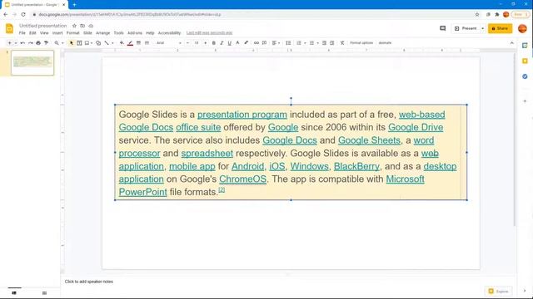The image size is (533, 299).
Task: Open the Fill color paint bucket
Action: point(122,43)
